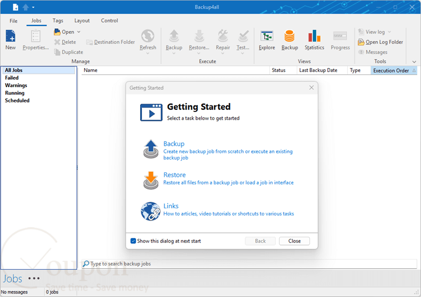The image size is (421, 297).
Task: Expand the Test dropdown arrow
Action: [243, 53]
